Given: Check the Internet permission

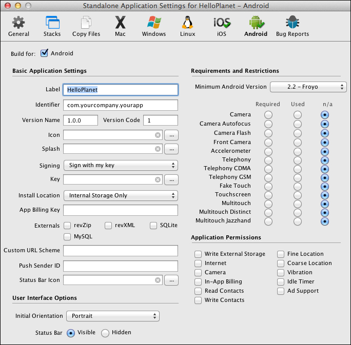Looking at the screenshot, I should coord(198,263).
